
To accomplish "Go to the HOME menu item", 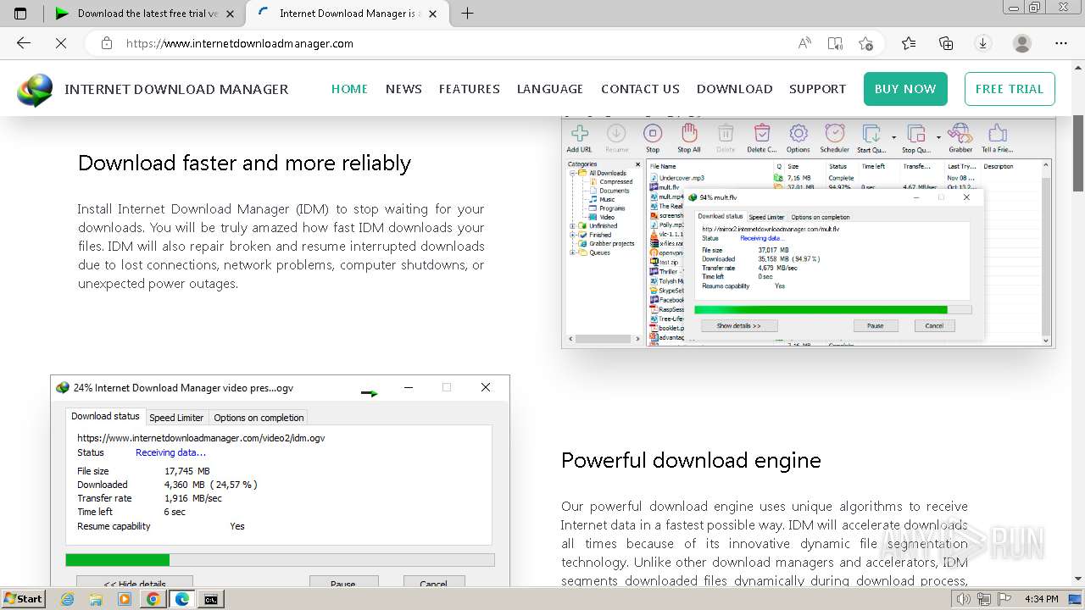I will coord(349,89).
